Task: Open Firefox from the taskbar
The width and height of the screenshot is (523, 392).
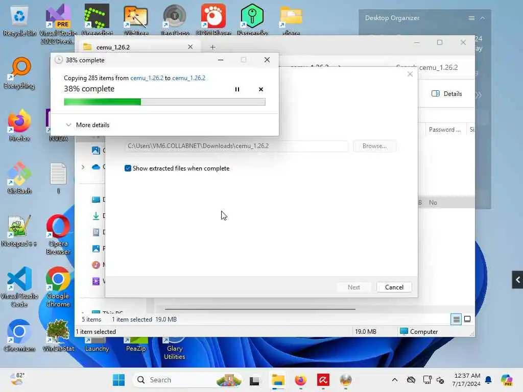Action: point(300,380)
